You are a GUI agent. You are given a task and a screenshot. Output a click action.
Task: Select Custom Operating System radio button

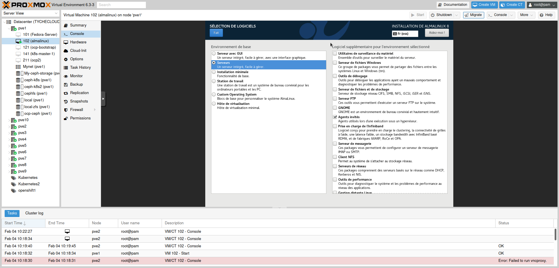214,94
